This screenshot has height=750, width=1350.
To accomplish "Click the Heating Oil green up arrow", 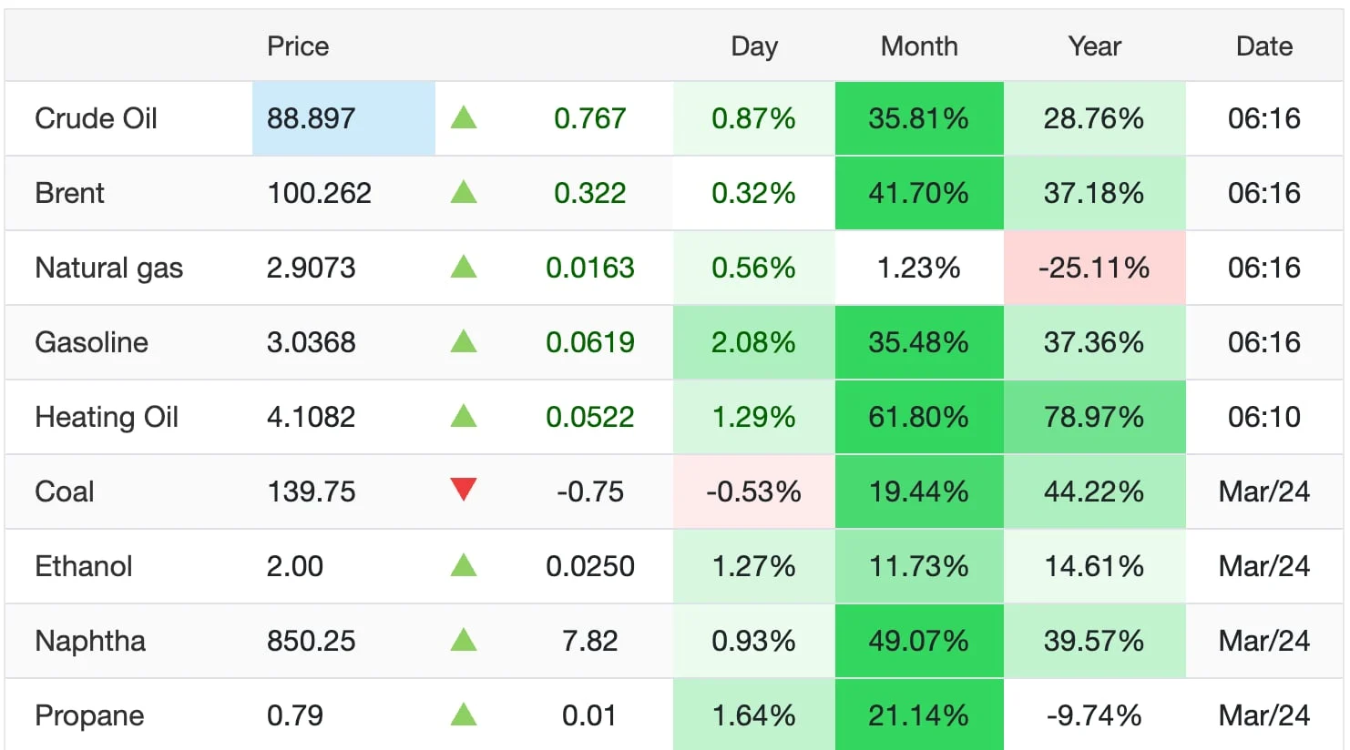I will coord(464,416).
